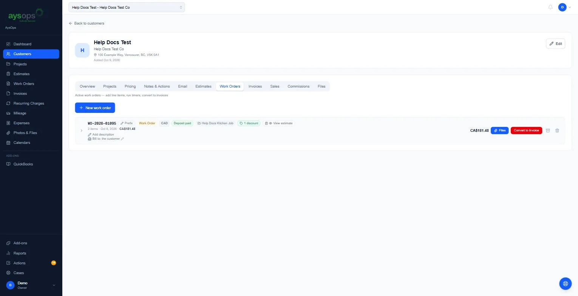This screenshot has width=578, height=296.
Task: Delete work order with trash icon
Action: pyautogui.click(x=557, y=131)
